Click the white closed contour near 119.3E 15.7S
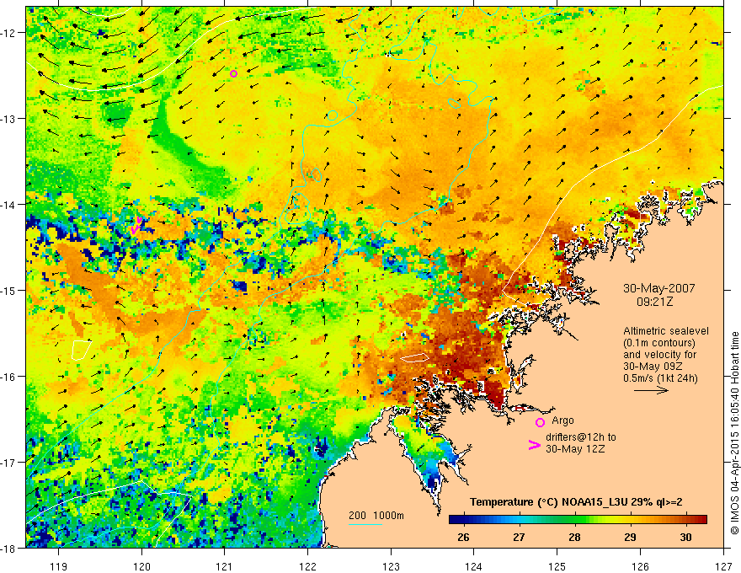 (x=81, y=350)
